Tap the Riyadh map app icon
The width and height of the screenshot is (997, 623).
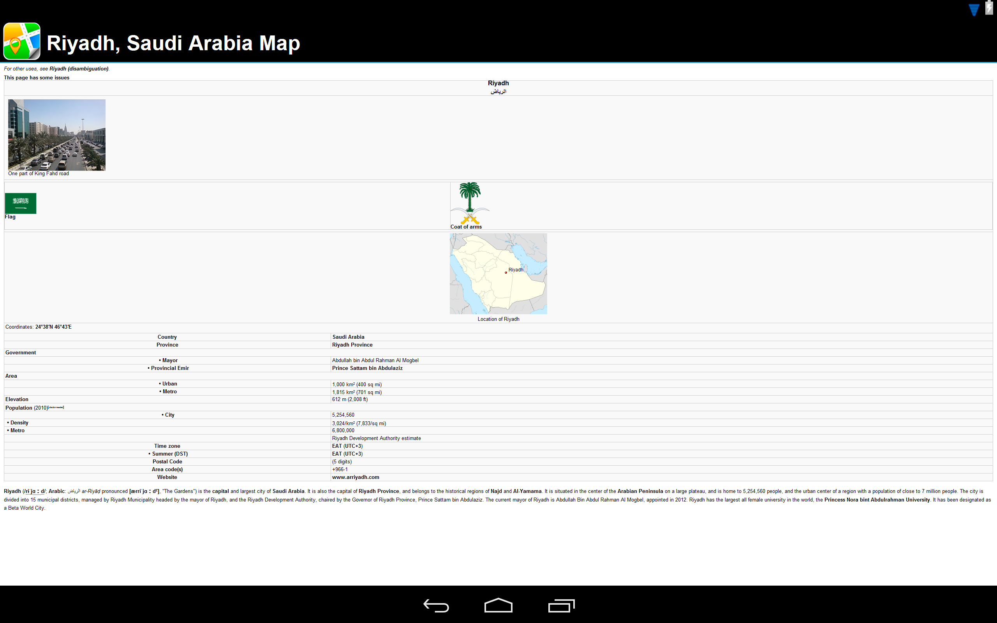coord(22,42)
